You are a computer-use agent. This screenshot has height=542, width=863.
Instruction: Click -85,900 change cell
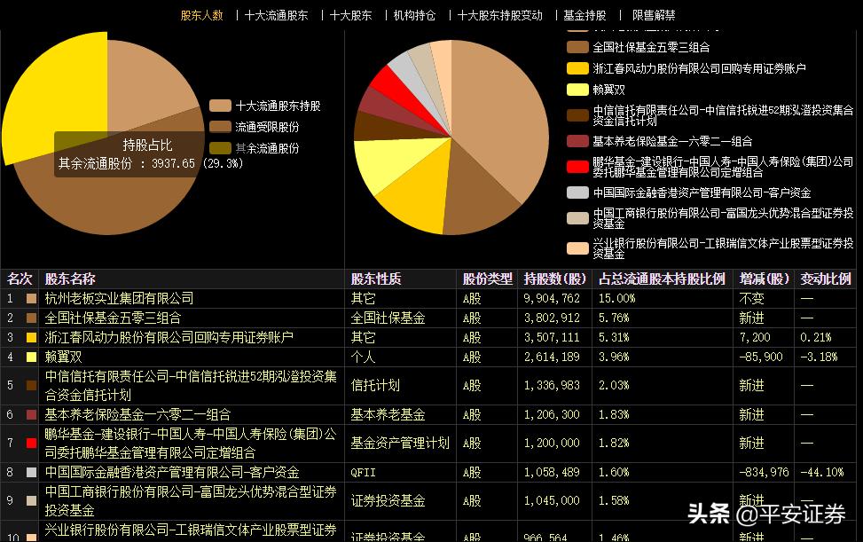pyautogui.click(x=761, y=357)
